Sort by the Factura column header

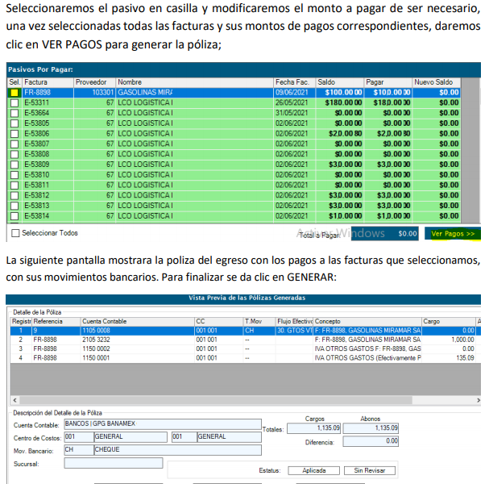(48, 82)
